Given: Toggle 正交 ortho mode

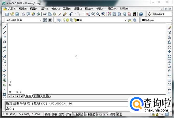Looking at the screenshot, I should (x=61, y=114).
